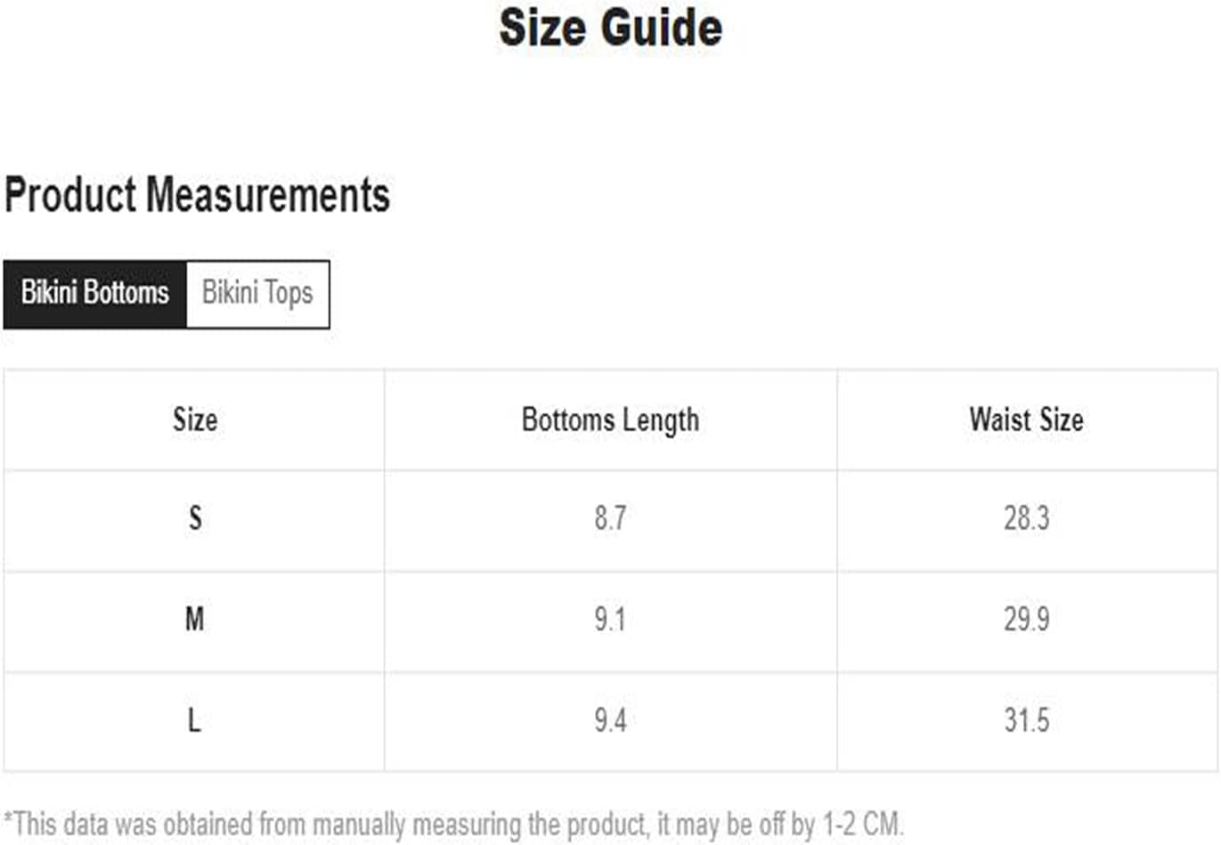
Task: Click the 29.9 waist size value
Action: [1027, 619]
